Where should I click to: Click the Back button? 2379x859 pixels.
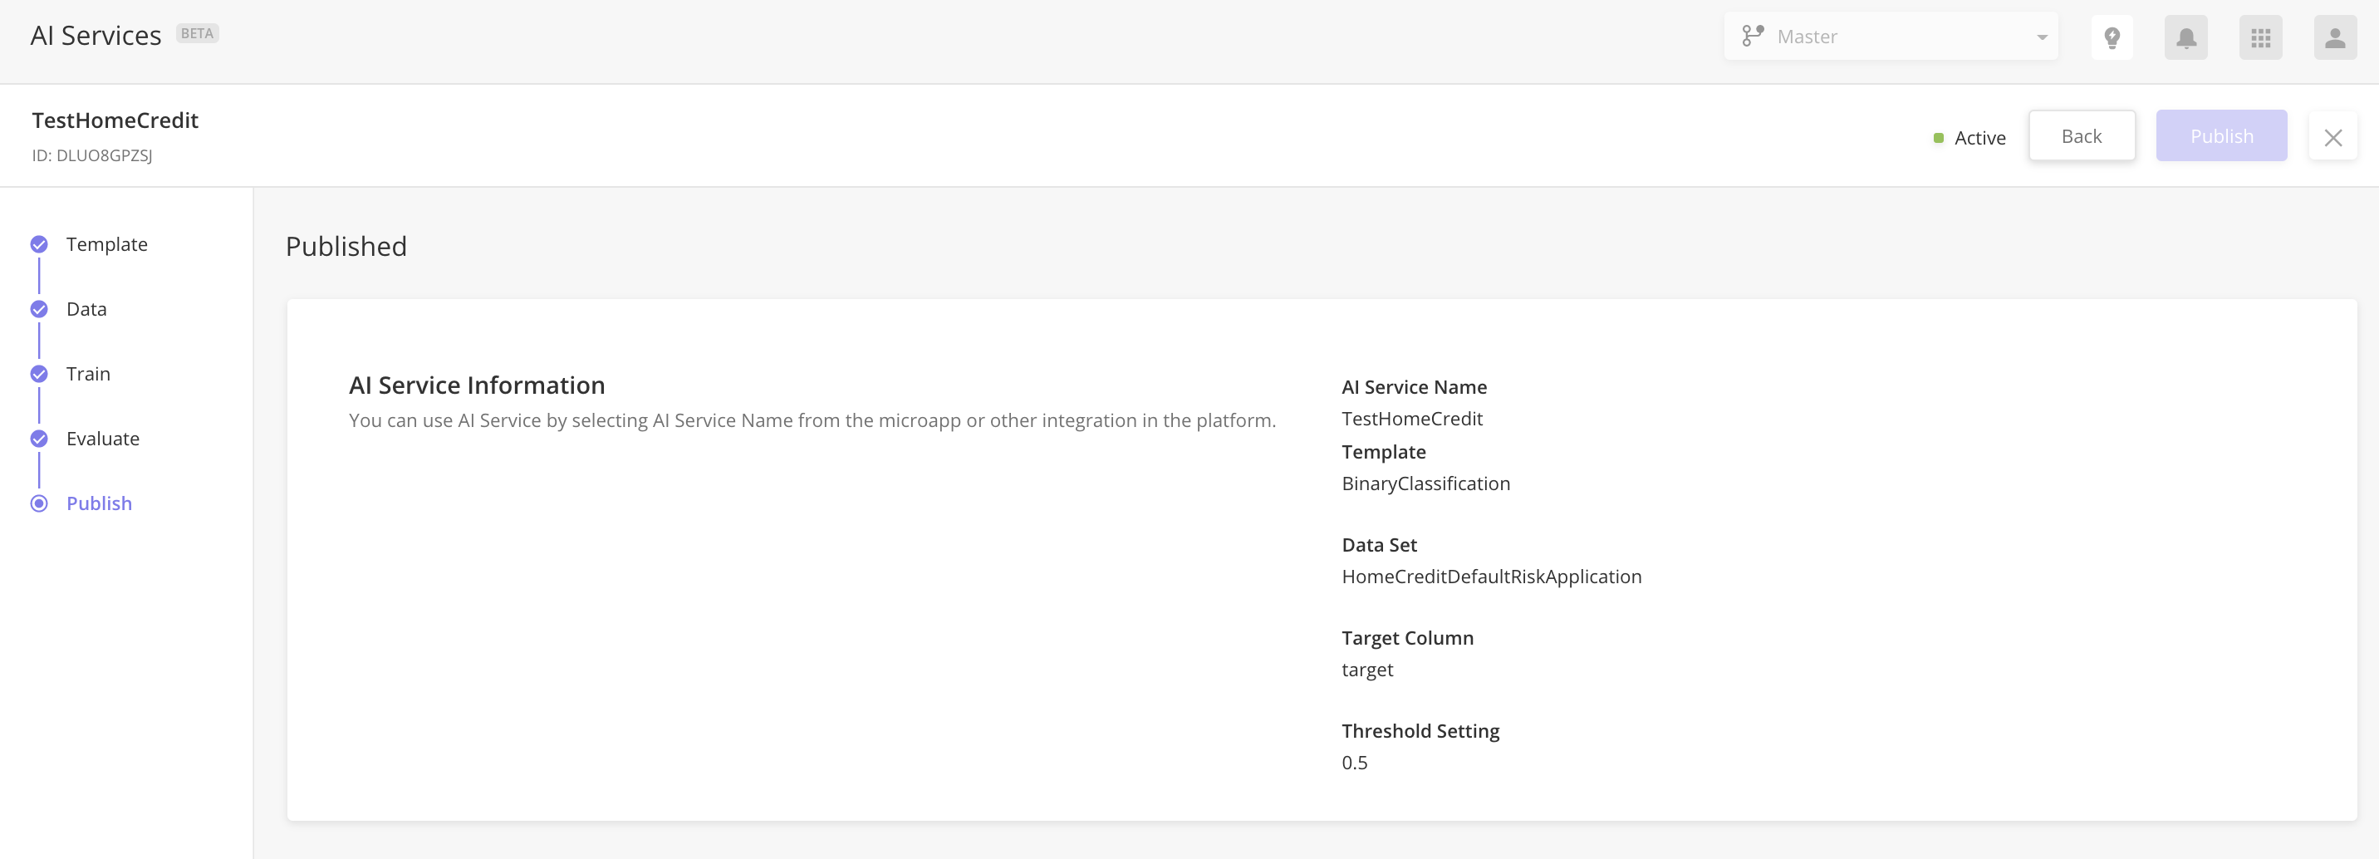coord(2082,135)
